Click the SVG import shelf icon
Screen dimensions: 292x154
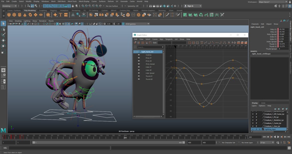coord(66,15)
